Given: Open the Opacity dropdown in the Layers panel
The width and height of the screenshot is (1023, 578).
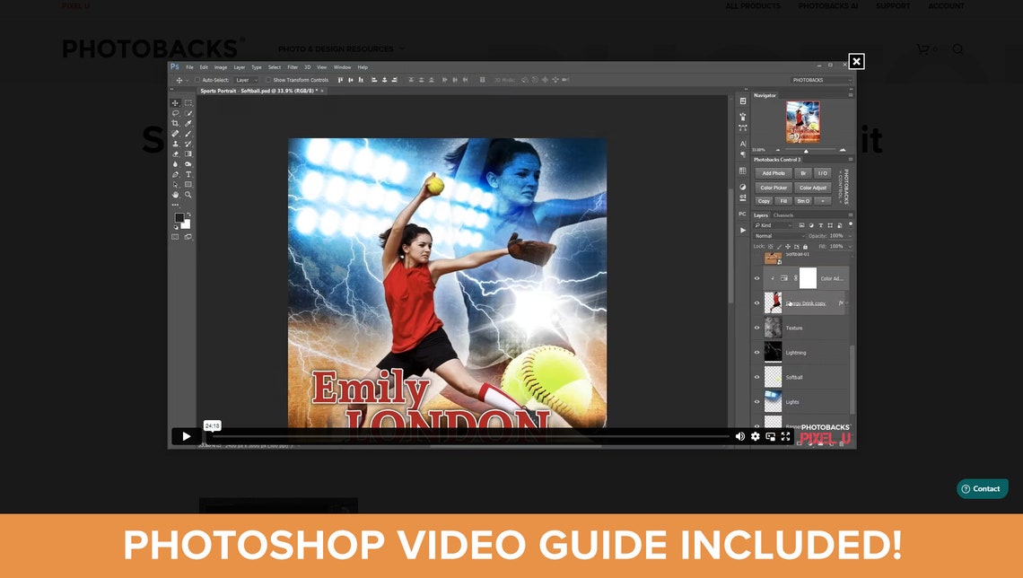Looking at the screenshot, I should click(849, 236).
